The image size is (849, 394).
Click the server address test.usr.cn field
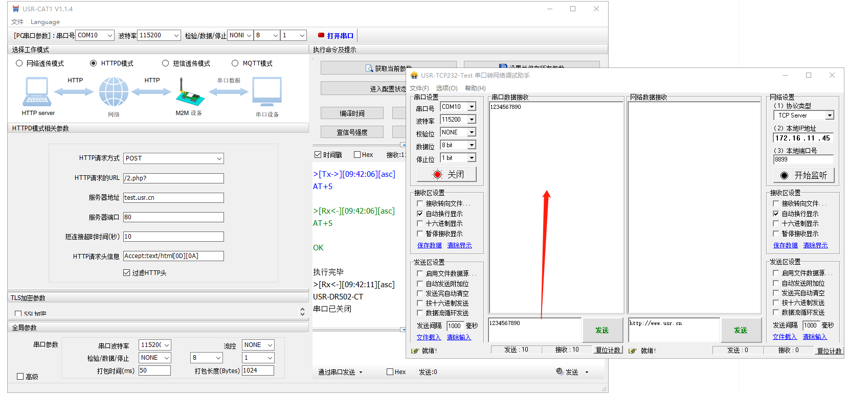tap(173, 198)
